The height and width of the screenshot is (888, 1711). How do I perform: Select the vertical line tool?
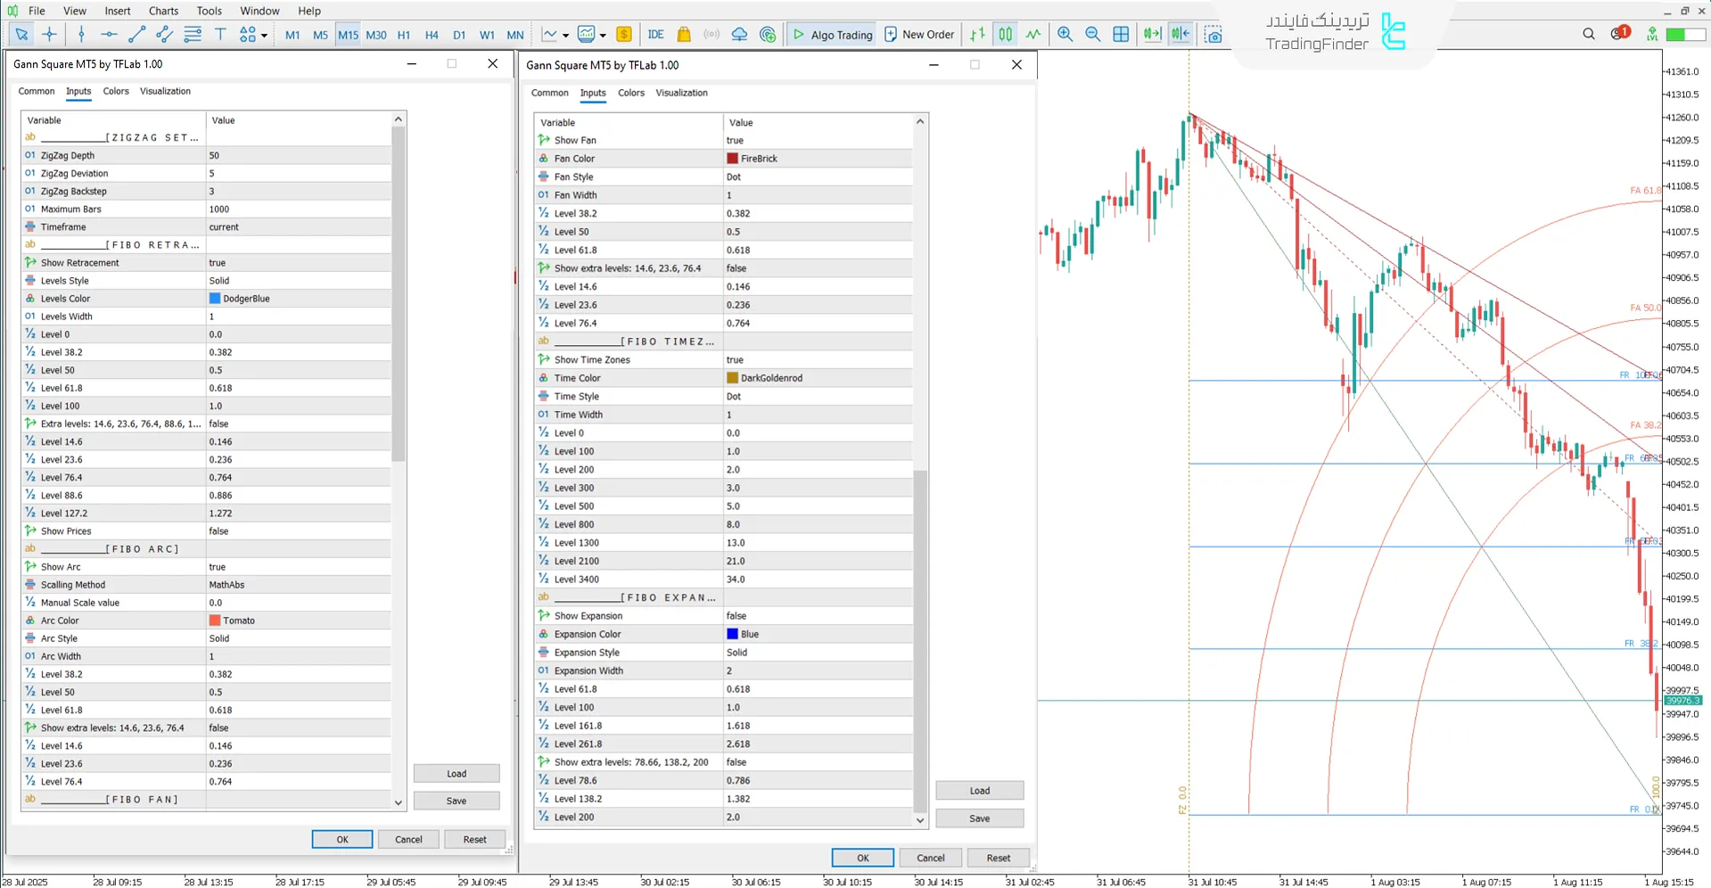80,34
